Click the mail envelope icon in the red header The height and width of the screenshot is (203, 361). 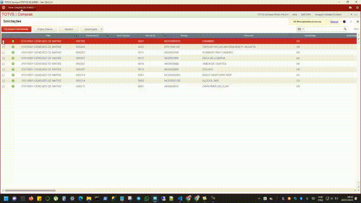(x=351, y=8)
